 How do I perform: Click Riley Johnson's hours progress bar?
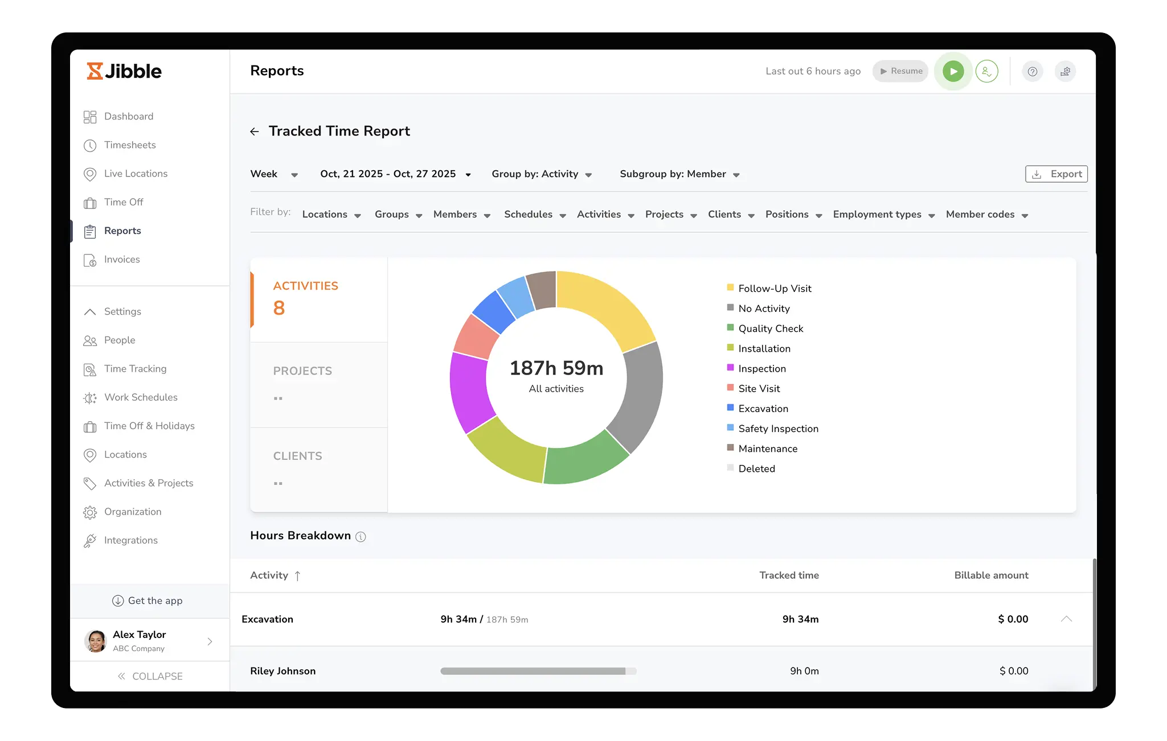538,672
